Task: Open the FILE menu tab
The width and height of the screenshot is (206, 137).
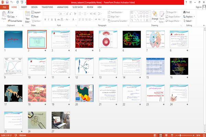Action: (4, 7)
